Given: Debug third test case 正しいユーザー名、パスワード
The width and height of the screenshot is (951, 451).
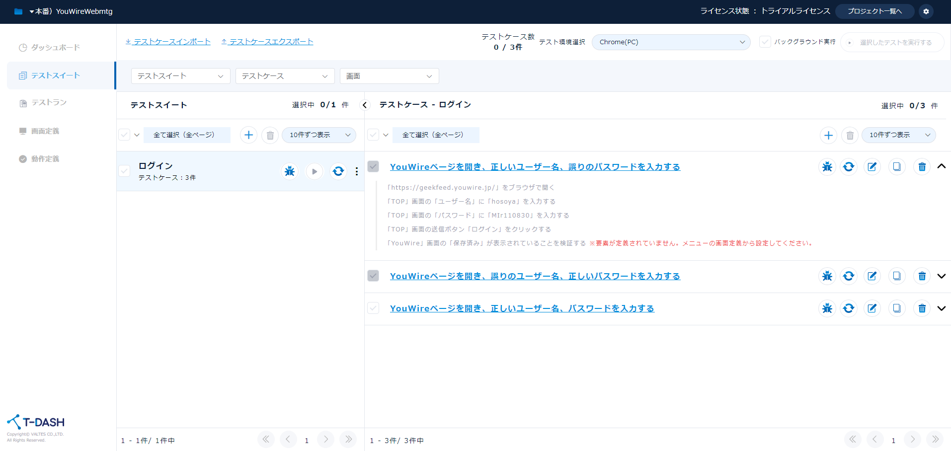Looking at the screenshot, I should pos(827,308).
